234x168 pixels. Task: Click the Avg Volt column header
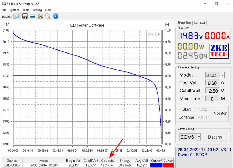pos(141,161)
